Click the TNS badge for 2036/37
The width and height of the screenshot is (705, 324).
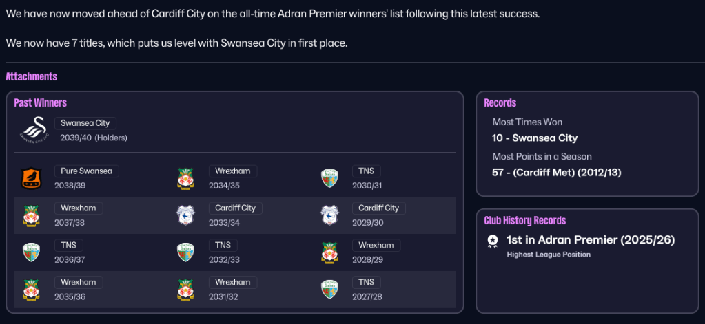point(31,252)
